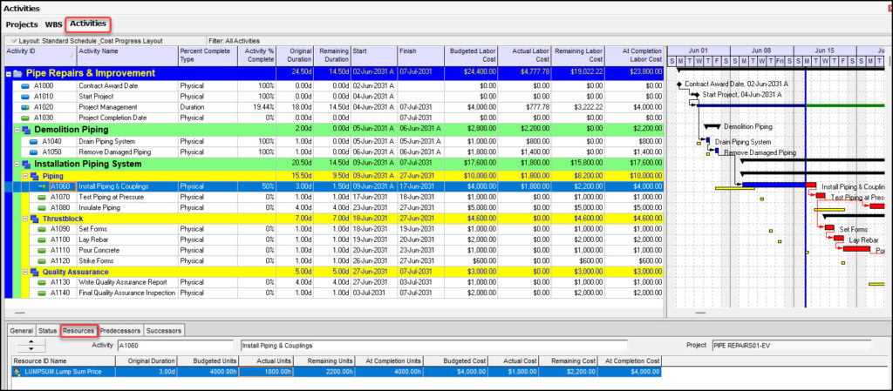This screenshot has width=893, height=391.
Task: Click the A1050 completed activity icon
Action: [33, 152]
